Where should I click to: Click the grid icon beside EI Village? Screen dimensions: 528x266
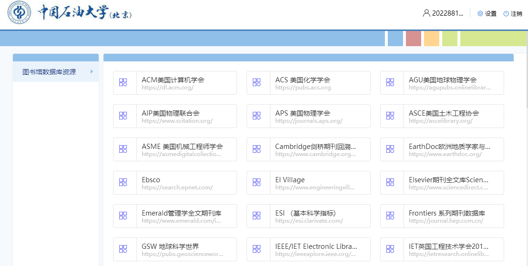click(x=257, y=183)
